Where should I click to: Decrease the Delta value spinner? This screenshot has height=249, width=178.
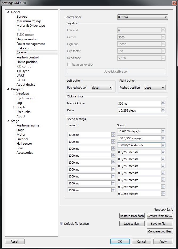click(x=163, y=112)
